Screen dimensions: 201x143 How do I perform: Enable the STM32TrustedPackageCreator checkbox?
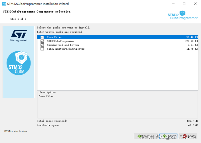coord(42,49)
